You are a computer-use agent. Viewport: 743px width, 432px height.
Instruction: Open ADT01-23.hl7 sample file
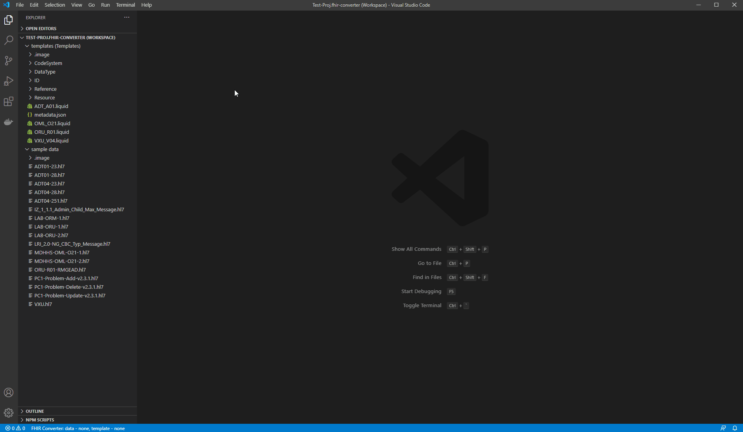(x=77, y=166)
